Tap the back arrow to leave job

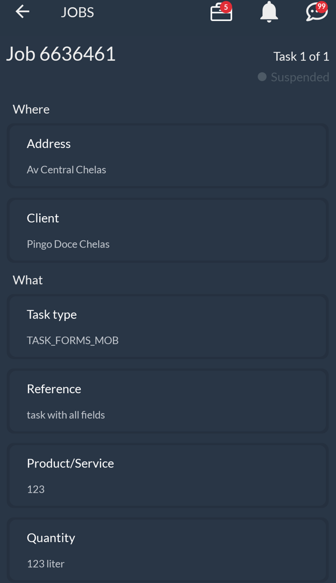click(22, 11)
